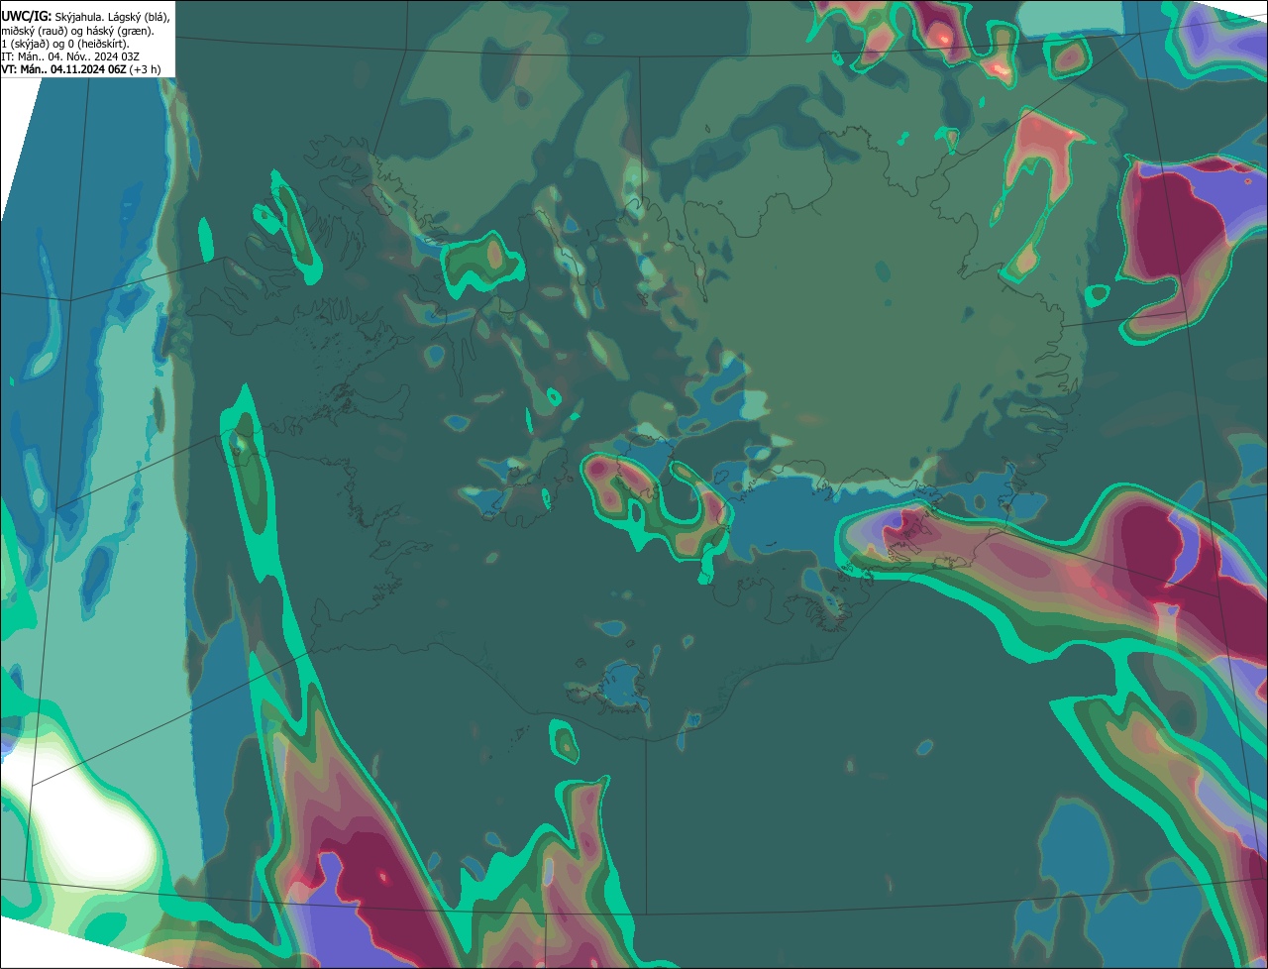Click the "1 (skýjað) og 0 (heiðskírt)." line
The height and width of the screenshot is (969, 1268).
65,44
